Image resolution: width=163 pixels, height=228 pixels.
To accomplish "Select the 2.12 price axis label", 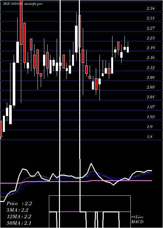I will (151, 68).
